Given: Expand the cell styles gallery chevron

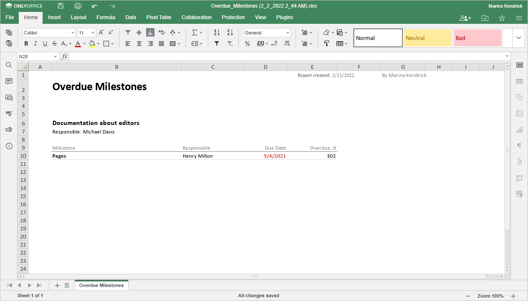Looking at the screenshot, I should (519, 37).
